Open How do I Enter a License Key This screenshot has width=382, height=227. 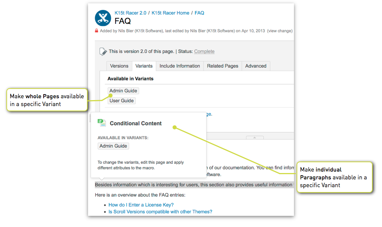coord(141,205)
